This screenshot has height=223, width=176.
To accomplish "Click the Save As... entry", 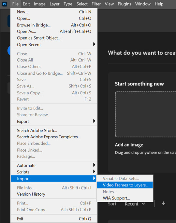I will [x=54, y=86].
